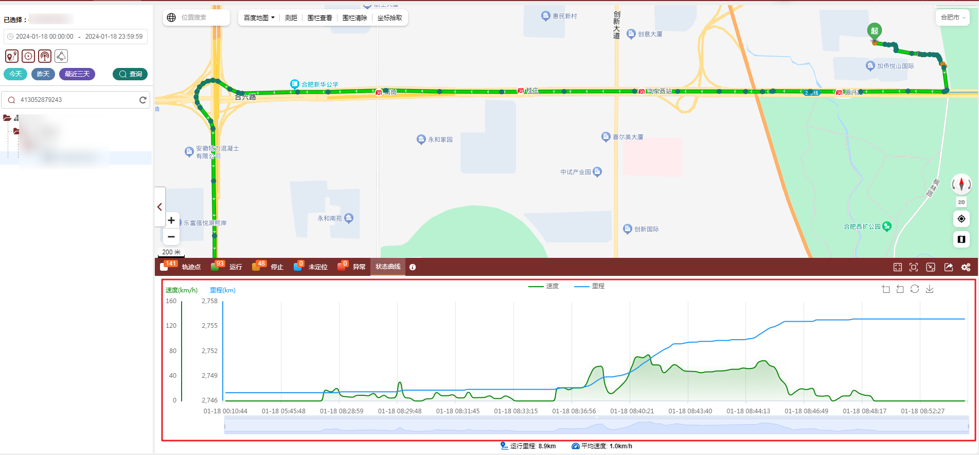The image size is (979, 455).
Task: Toggle the 2D map view button
Action: 961,202
